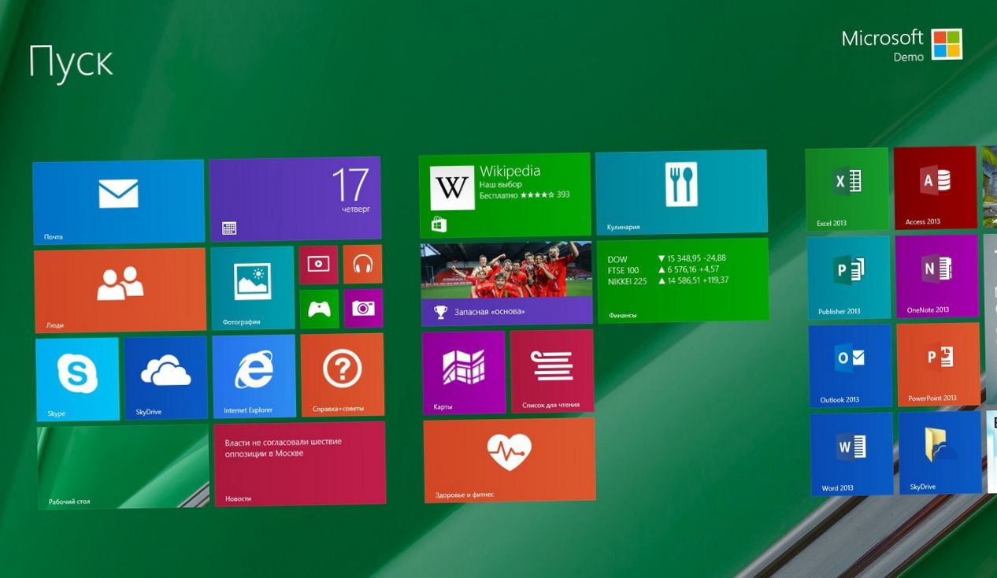Image resolution: width=997 pixels, height=578 pixels.
Task: Open the Новости news tile
Action: (299, 463)
